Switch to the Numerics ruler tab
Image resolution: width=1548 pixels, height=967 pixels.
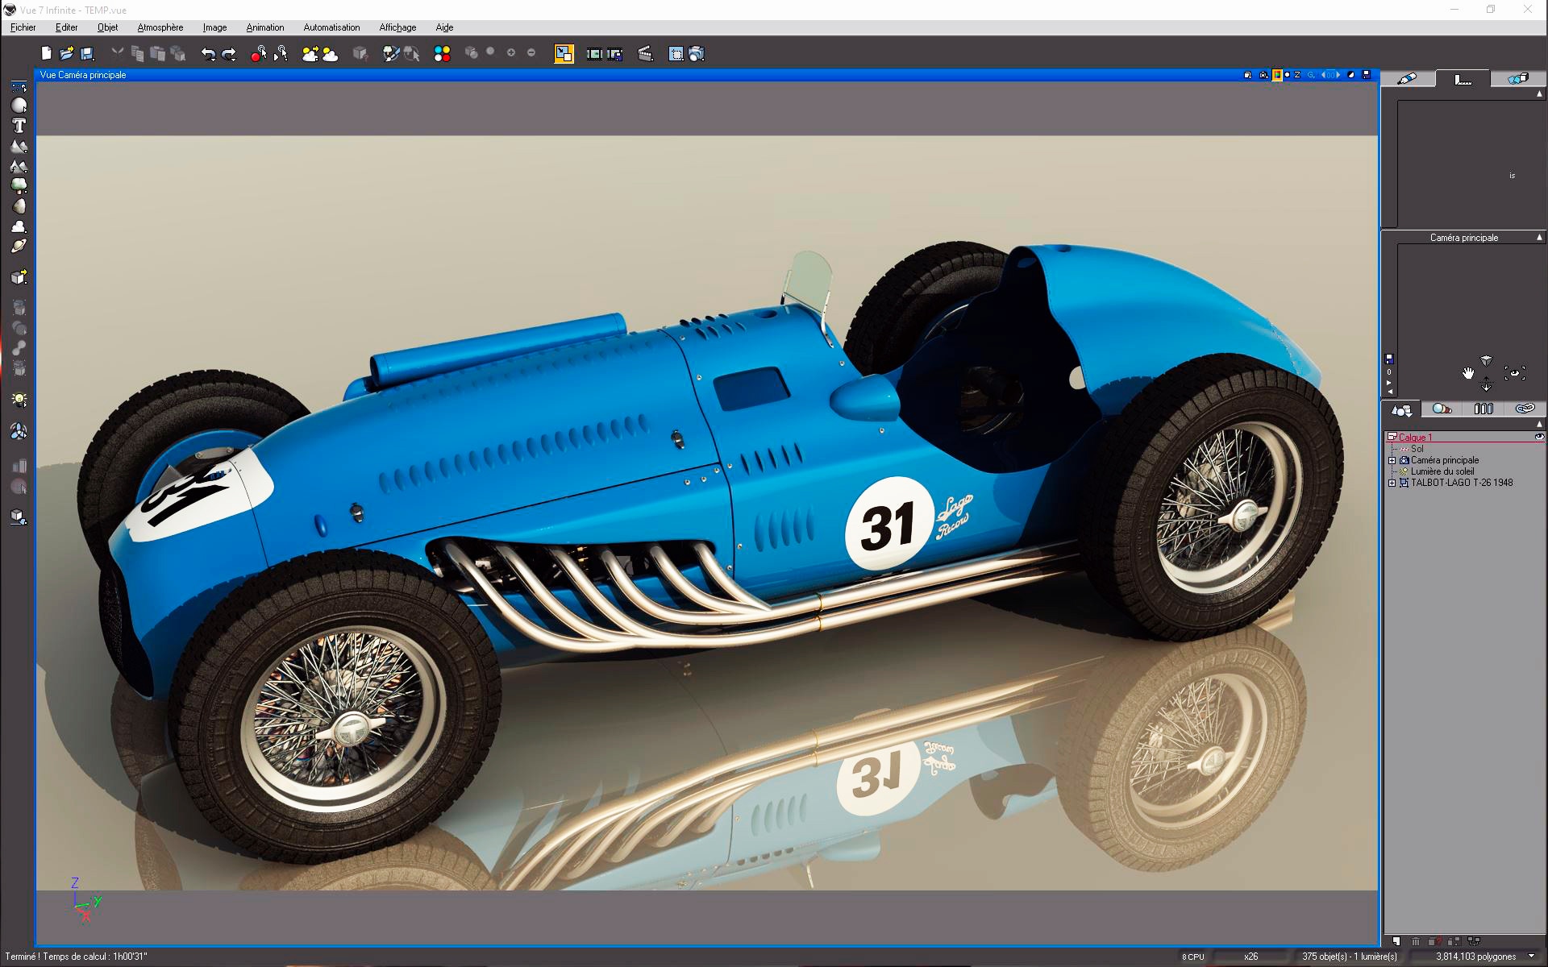pos(1463,78)
